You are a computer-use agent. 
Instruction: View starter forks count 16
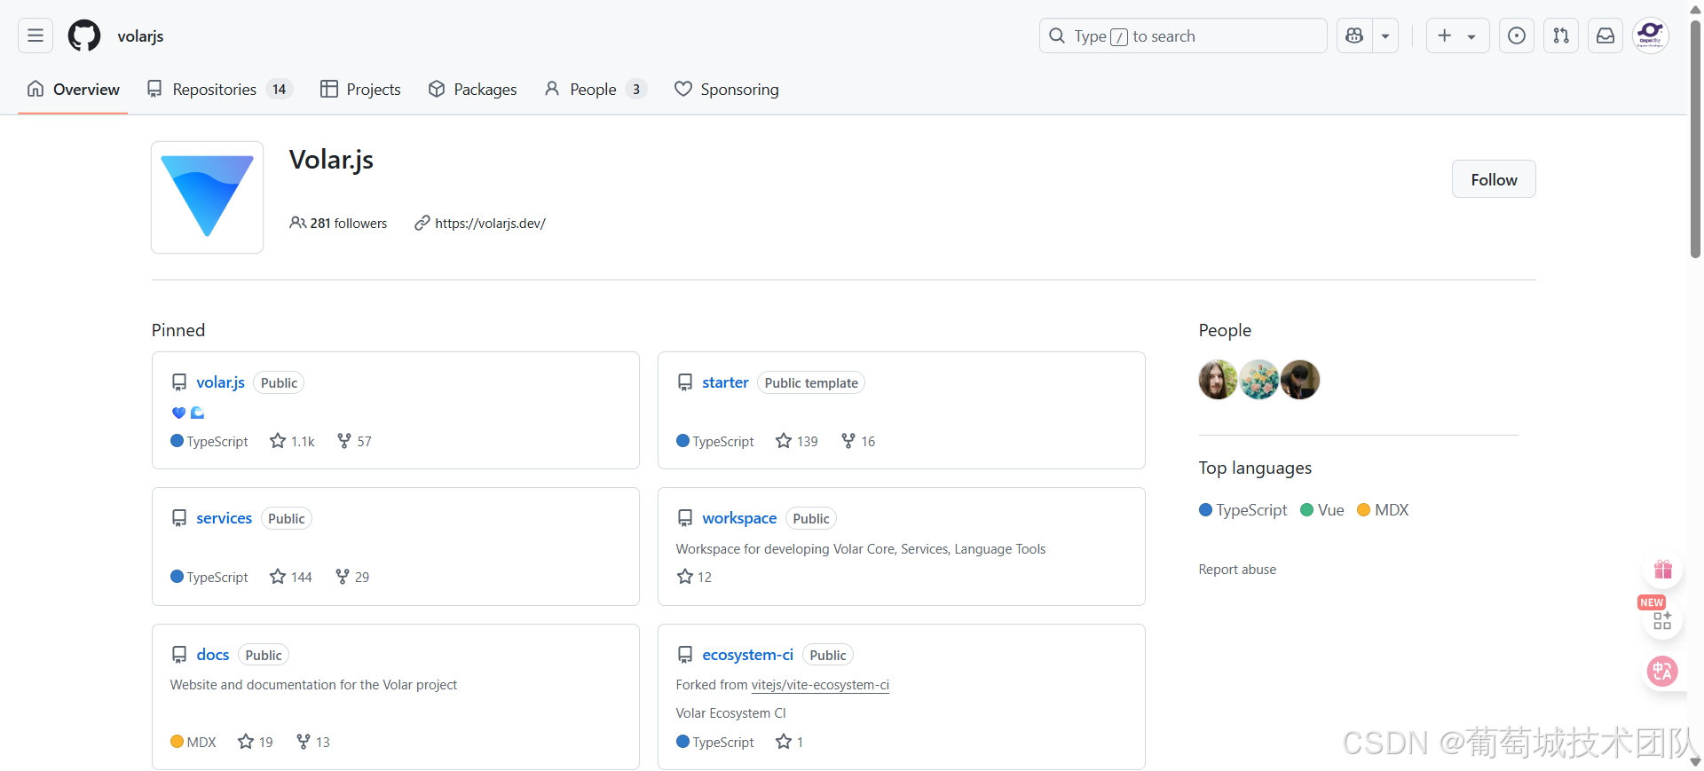(x=858, y=441)
